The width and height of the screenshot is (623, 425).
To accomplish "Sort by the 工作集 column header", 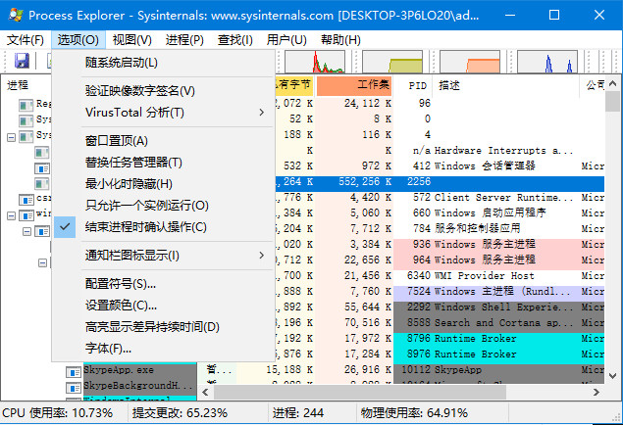I will point(354,85).
